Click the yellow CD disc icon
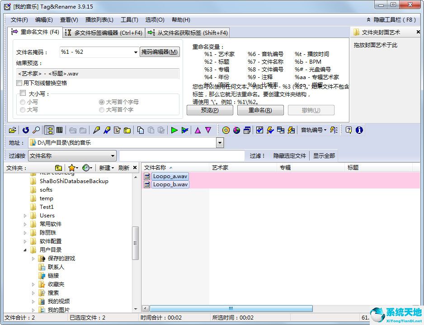Viewport: 424px width, 325px height. tap(226, 130)
